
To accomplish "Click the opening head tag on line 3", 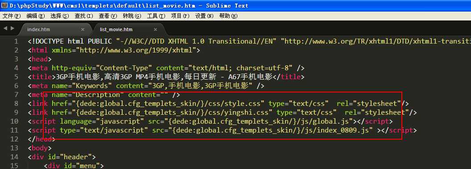I will click(40, 59).
